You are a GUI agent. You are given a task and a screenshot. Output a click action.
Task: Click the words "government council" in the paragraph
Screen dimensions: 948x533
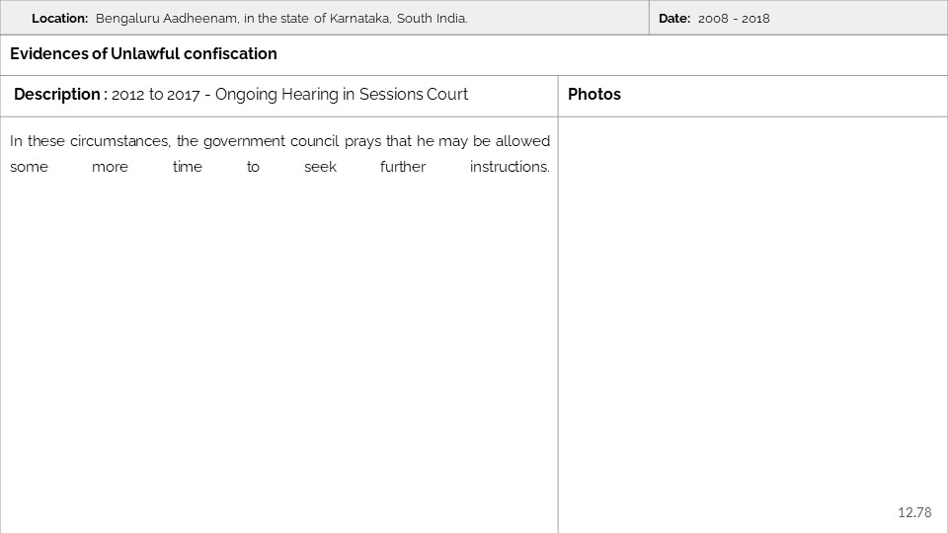coord(271,141)
